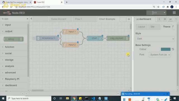Image resolution: width=179 pixels, height=101 pixels.
Task: Open the browser extensions puzzle icon
Action: pyautogui.click(x=168, y=7)
